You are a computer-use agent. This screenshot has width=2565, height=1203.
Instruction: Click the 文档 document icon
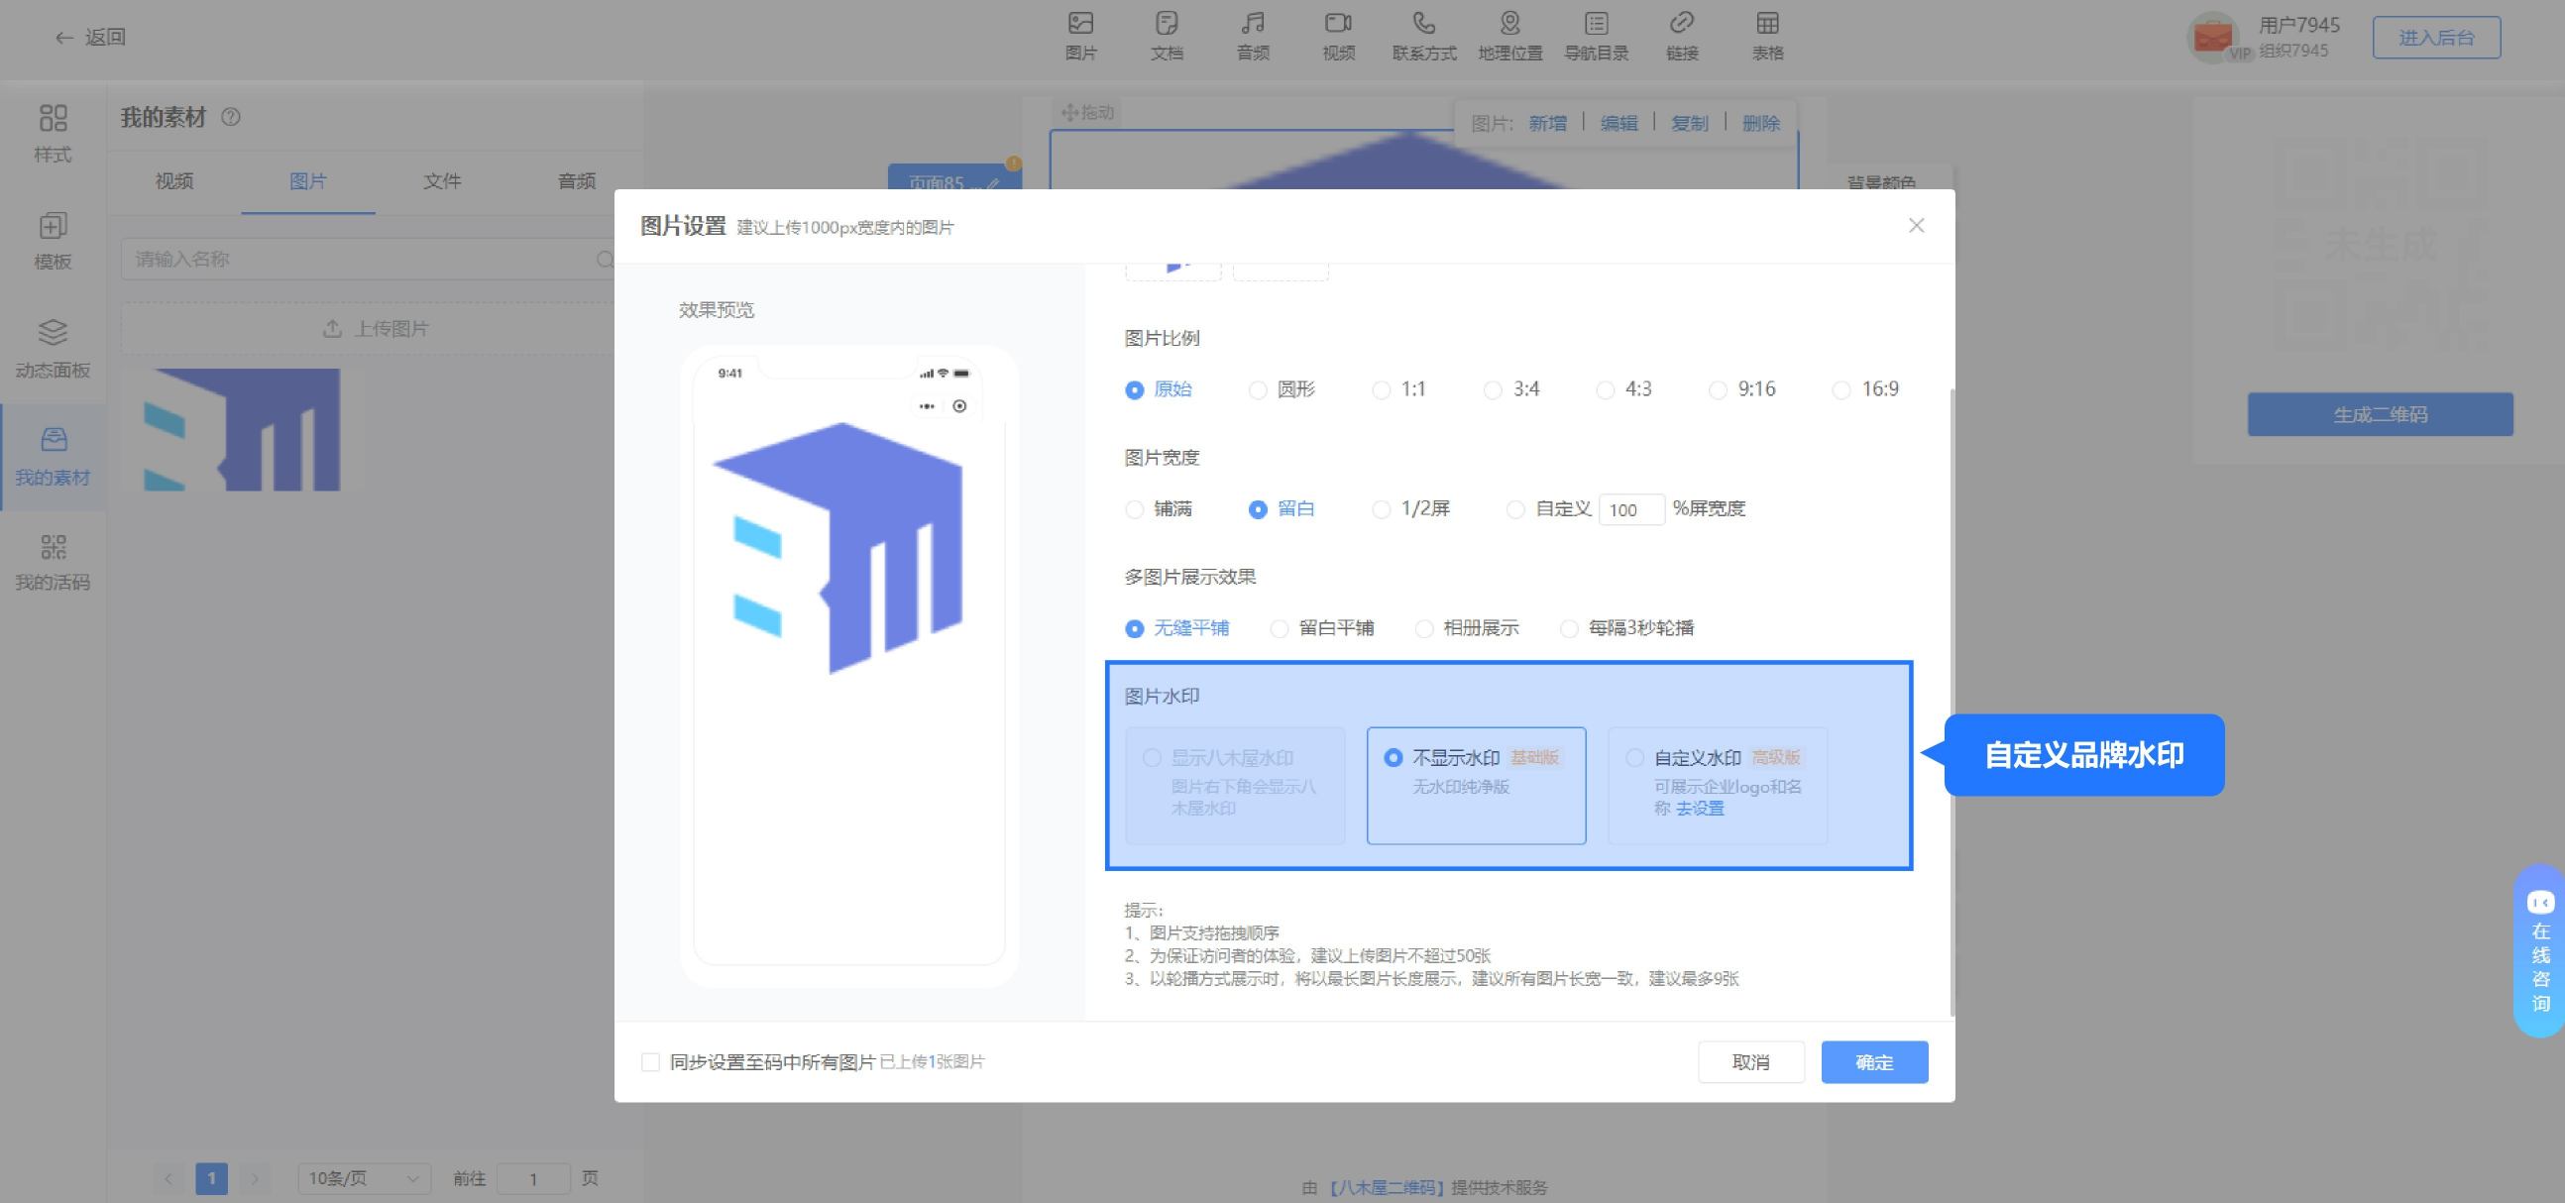click(x=1166, y=36)
